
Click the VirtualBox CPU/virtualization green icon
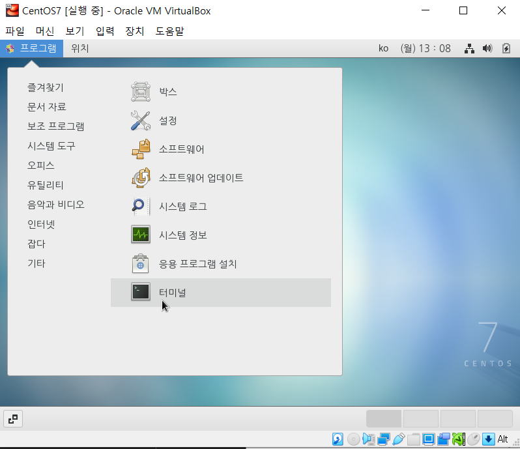[x=459, y=439]
